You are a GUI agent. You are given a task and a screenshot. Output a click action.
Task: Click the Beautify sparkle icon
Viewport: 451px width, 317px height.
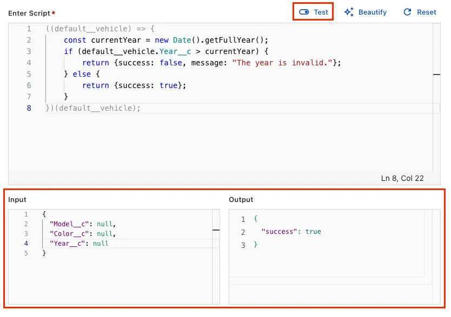tap(349, 12)
